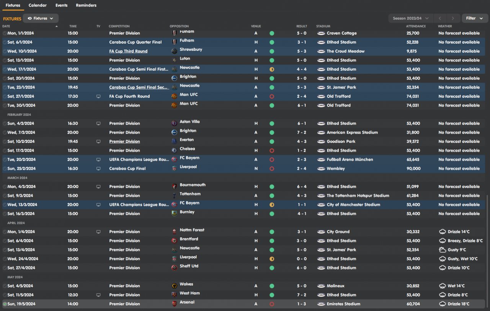The image size is (490, 311).
Task: Click the Brighton badge on the 20/1/2024 fixture
Action: (x=174, y=78)
